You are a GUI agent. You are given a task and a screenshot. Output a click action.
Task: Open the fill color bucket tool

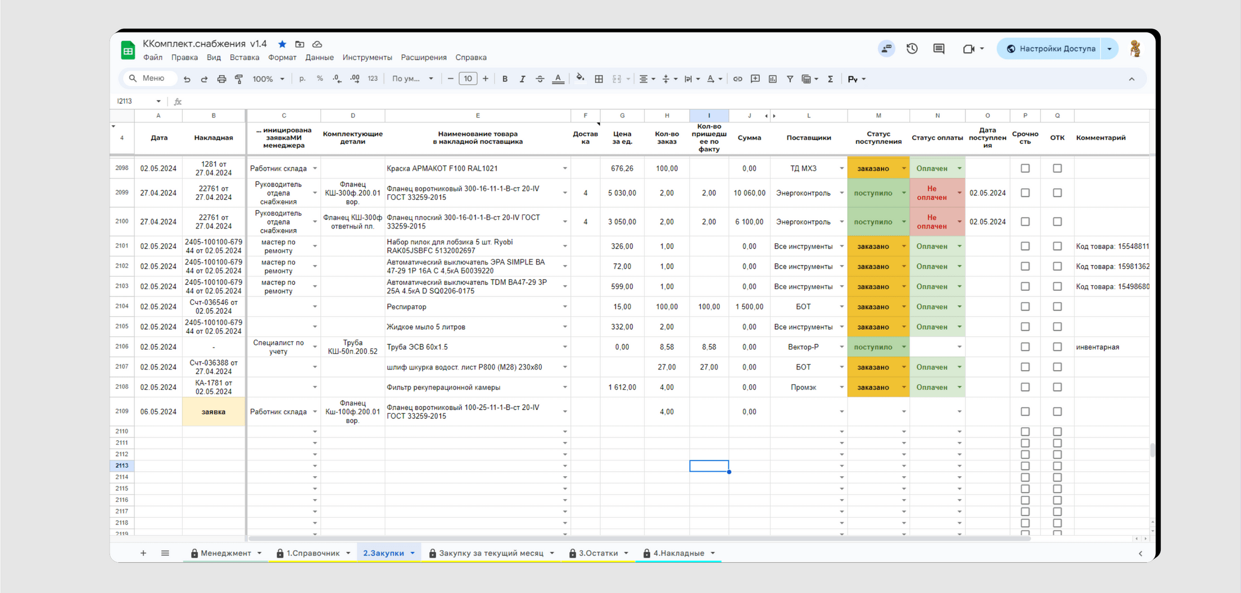click(580, 79)
